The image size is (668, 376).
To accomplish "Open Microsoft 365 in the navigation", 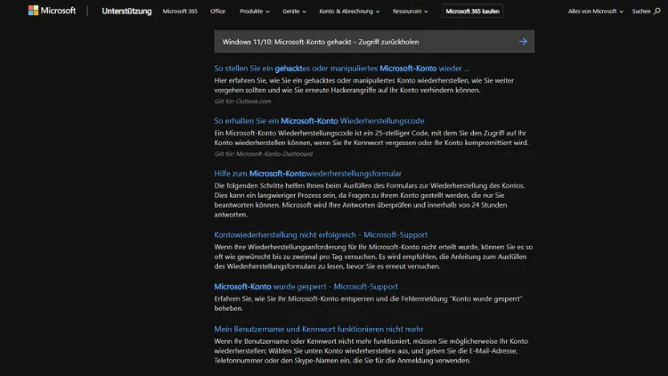I will (180, 11).
